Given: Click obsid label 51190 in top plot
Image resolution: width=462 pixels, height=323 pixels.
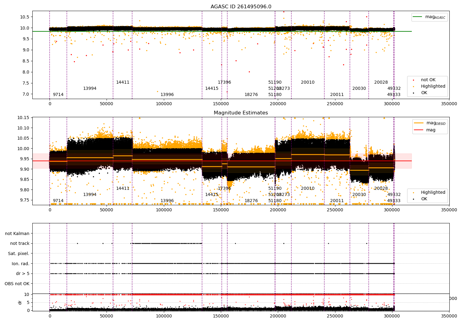Looking at the screenshot, I should 275,82.
